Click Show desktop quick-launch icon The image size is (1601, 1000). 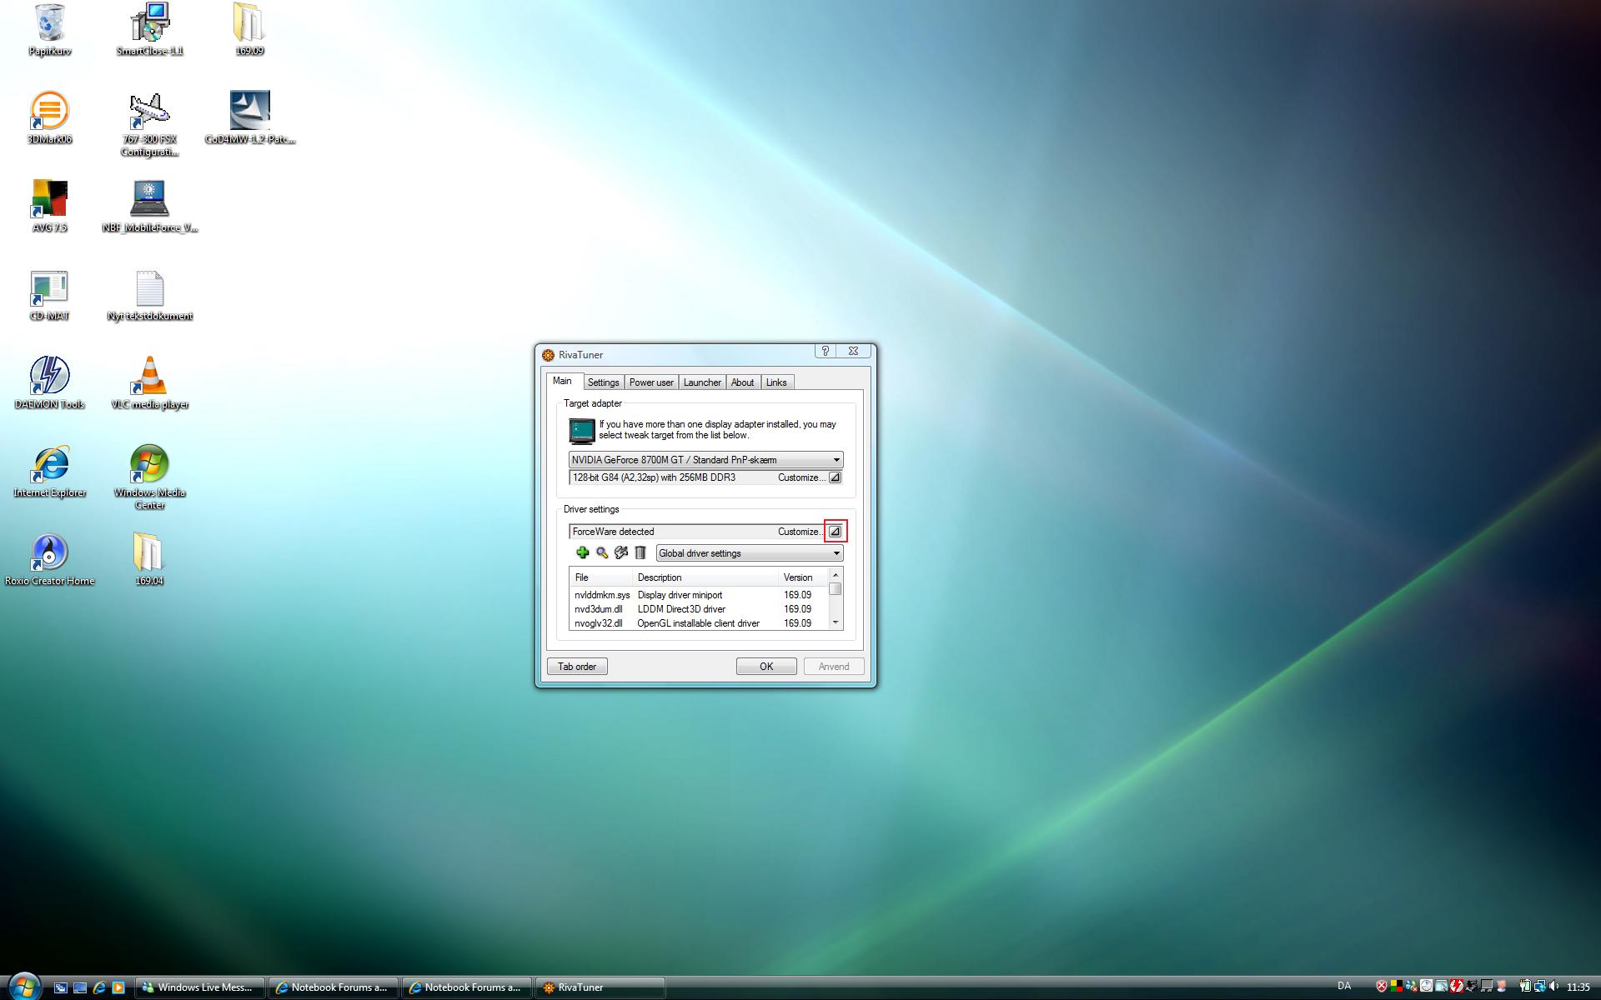tap(80, 987)
